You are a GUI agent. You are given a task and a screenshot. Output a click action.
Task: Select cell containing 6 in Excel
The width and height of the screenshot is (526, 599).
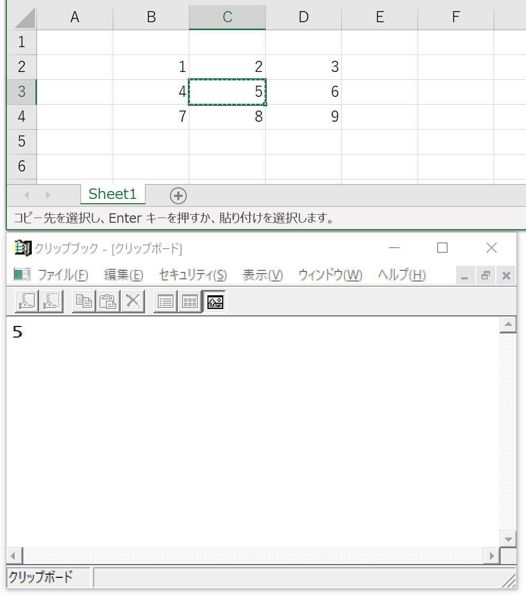click(x=304, y=92)
